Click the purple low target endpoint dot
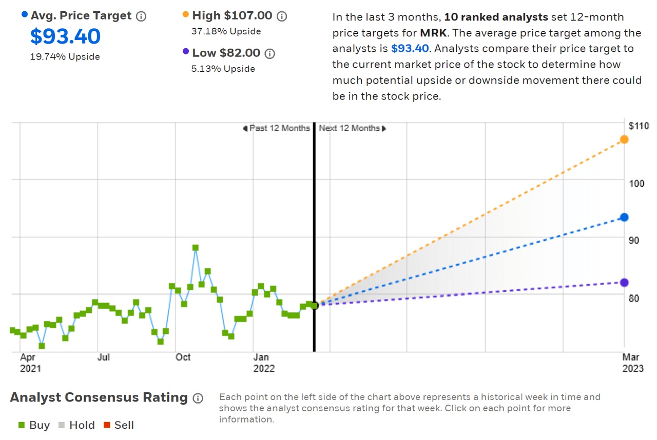The image size is (657, 440). 624,283
